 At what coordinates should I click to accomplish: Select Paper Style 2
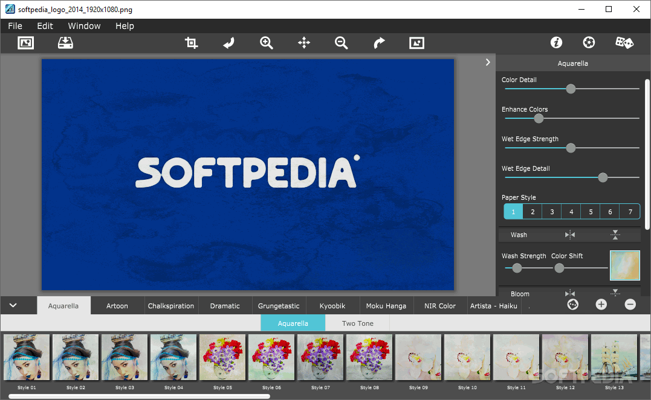pos(533,211)
